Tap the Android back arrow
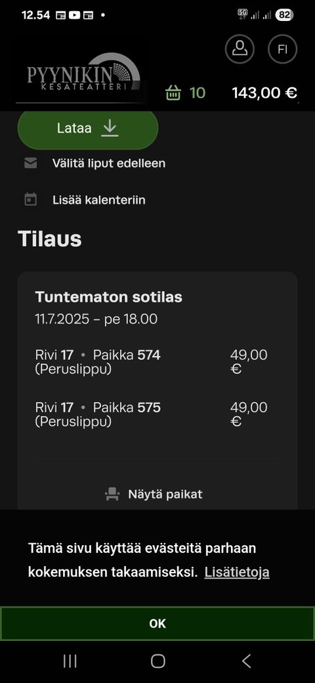This screenshot has width=315, height=683. [x=246, y=661]
